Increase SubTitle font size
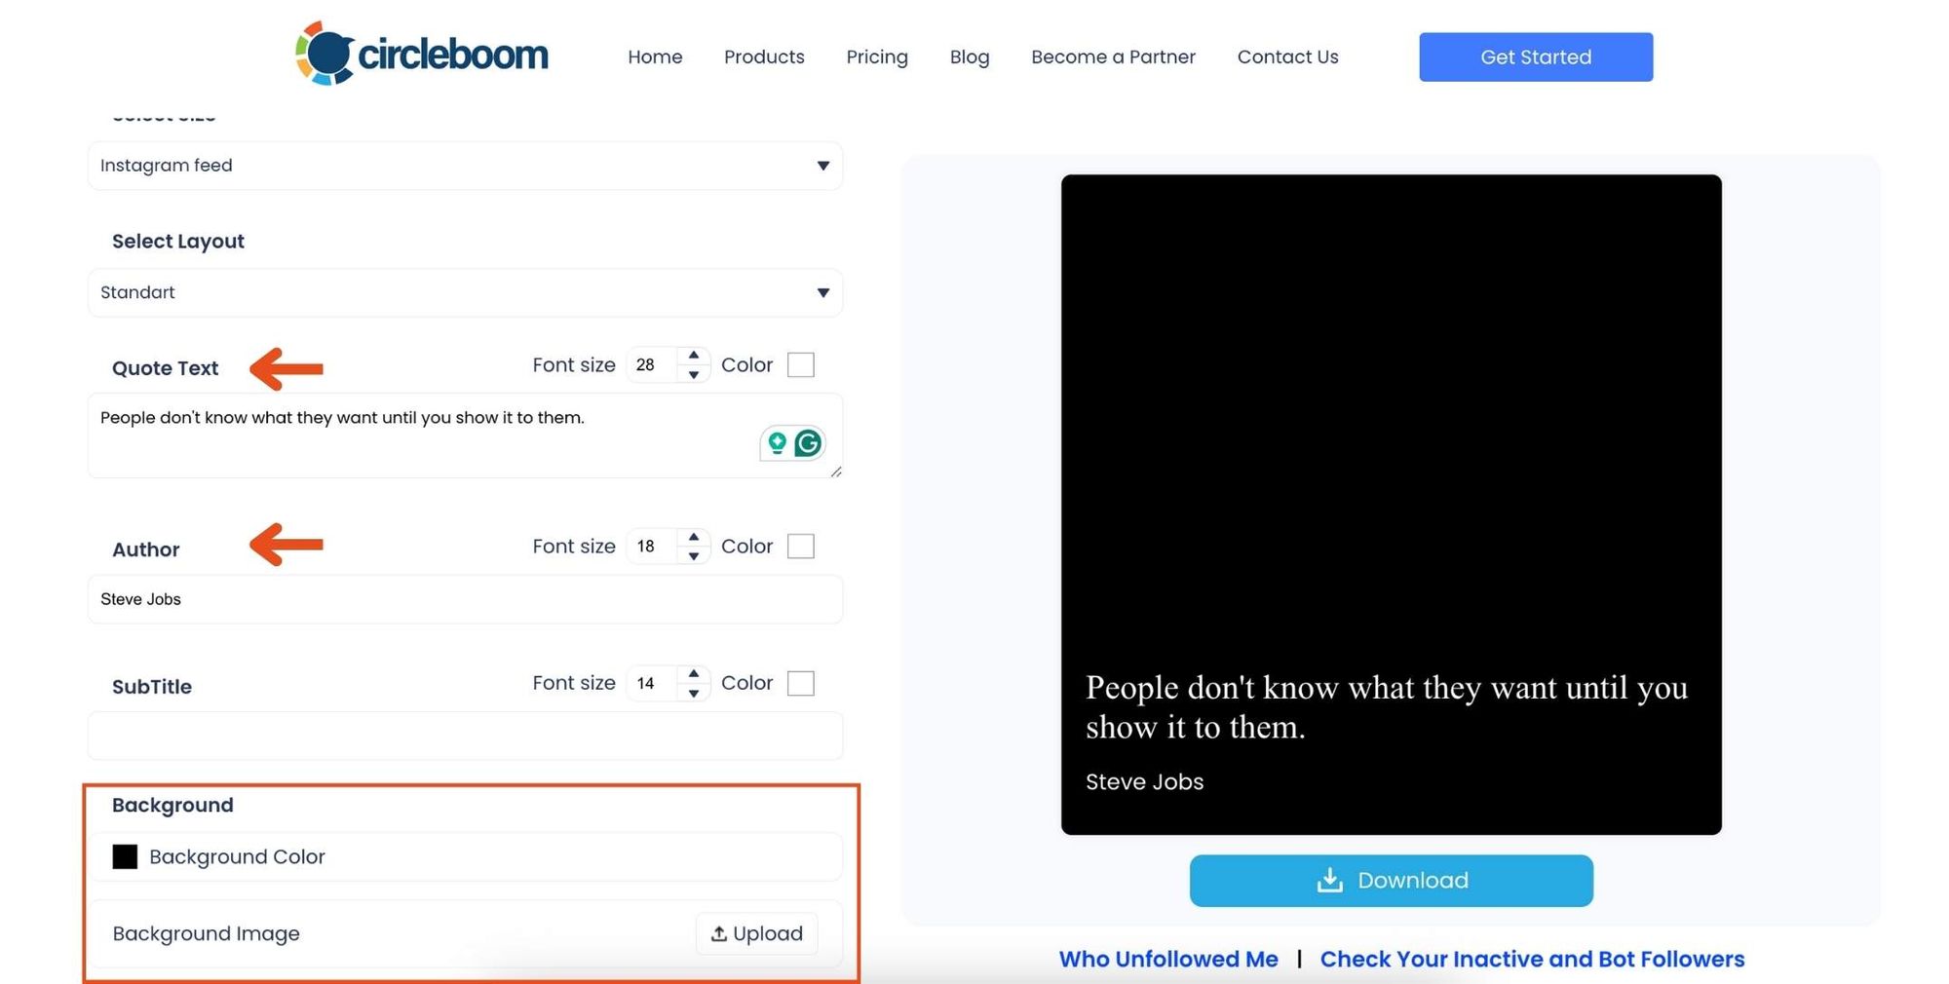 pos(693,673)
